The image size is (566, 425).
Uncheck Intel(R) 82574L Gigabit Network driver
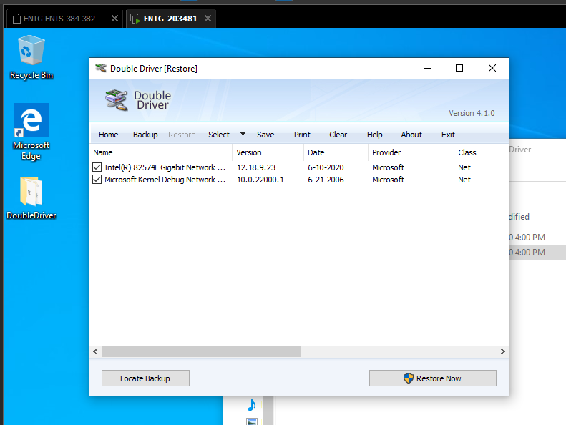coord(97,167)
